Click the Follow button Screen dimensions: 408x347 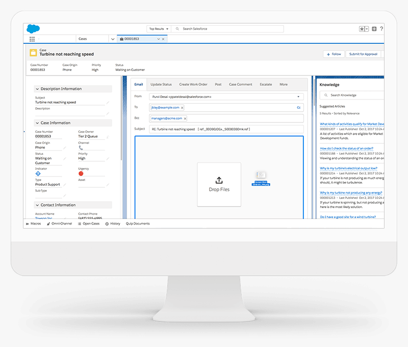[334, 54]
